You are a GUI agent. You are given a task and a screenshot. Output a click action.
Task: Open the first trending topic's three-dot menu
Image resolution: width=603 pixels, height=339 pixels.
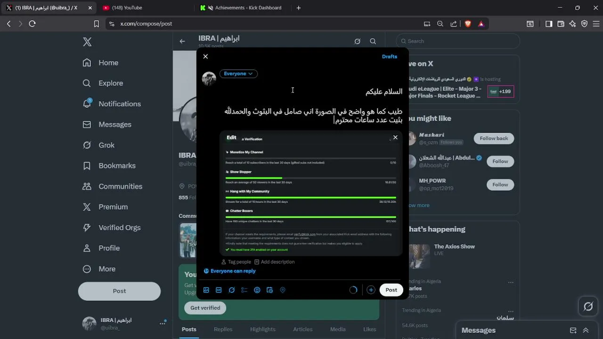[x=511, y=282]
